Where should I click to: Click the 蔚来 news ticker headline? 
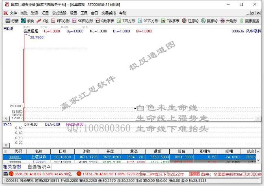tap(232, 174)
